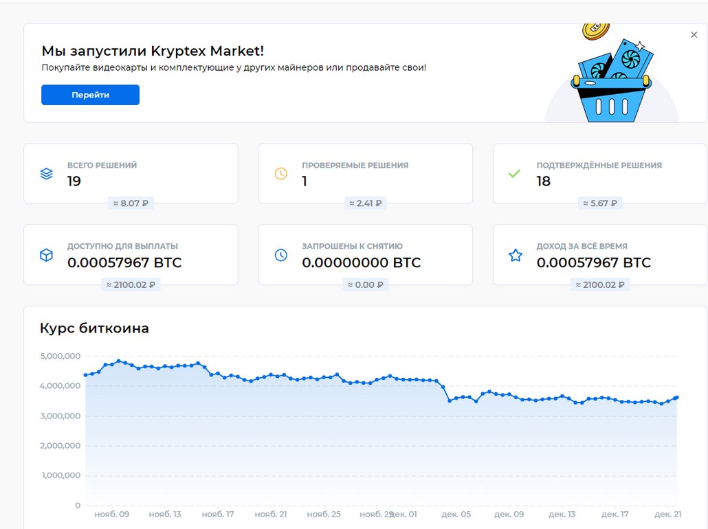Click the Всего решений count 19
Viewport: 708px width, 529px height.
click(74, 181)
